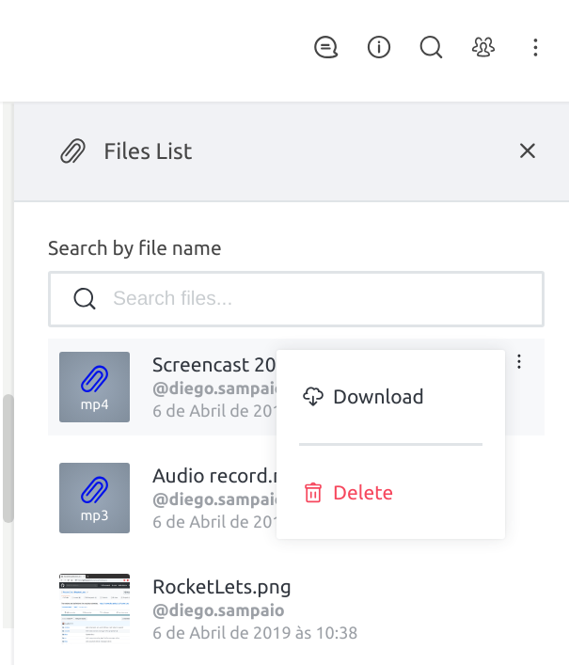This screenshot has height=665, width=569.
Task: Click the red trash can icon
Action: [313, 493]
